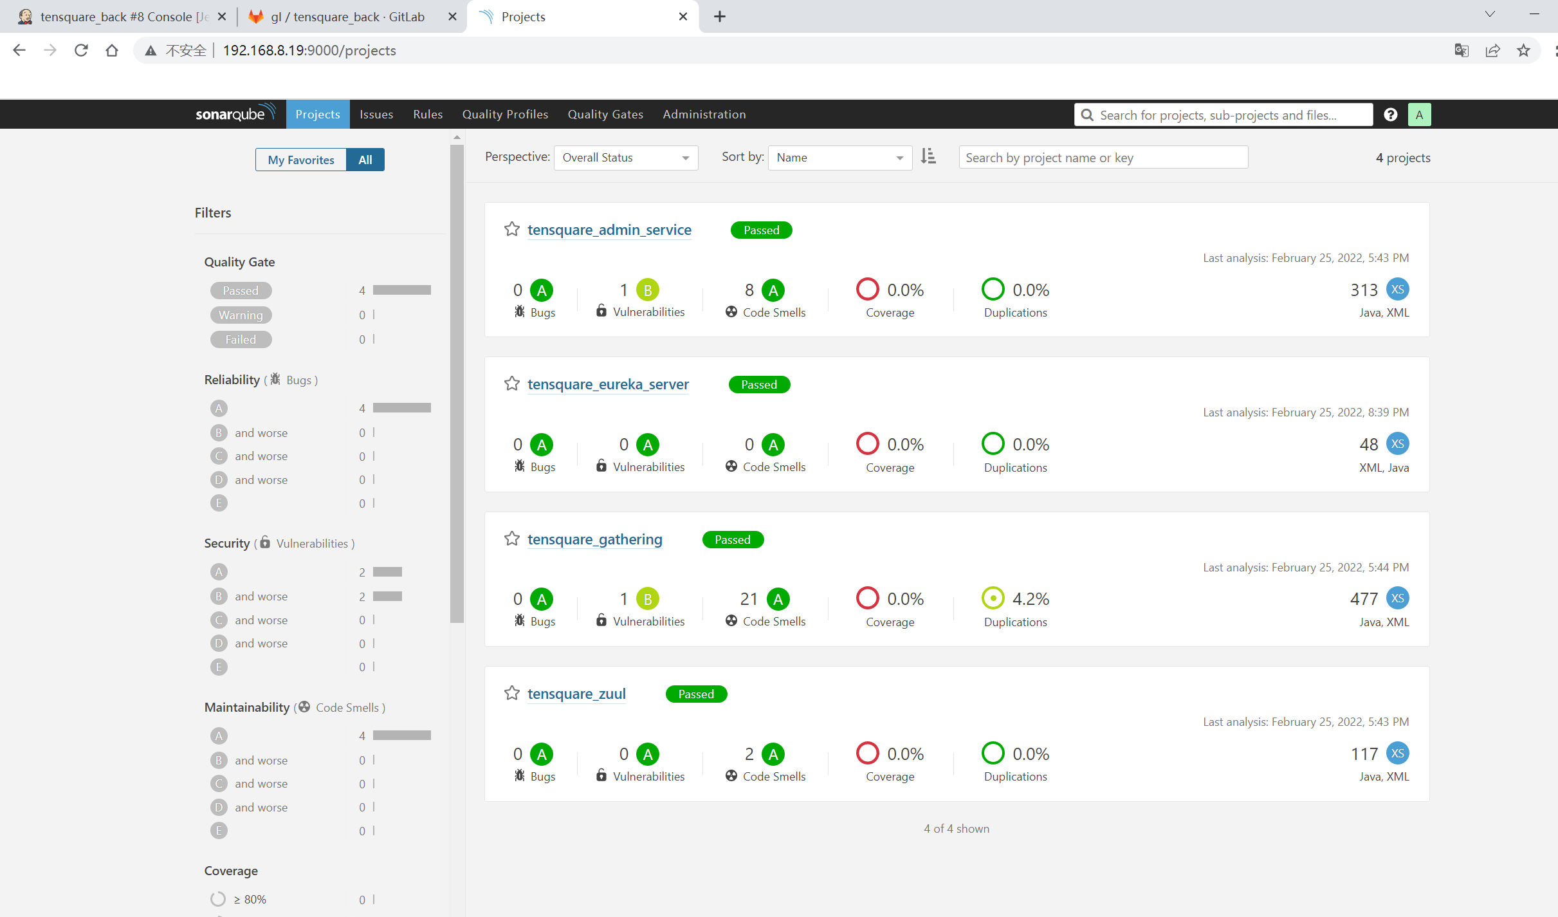Click the Bugs A rating of tensquare_admin_service
This screenshot has width=1558, height=917.
[542, 290]
